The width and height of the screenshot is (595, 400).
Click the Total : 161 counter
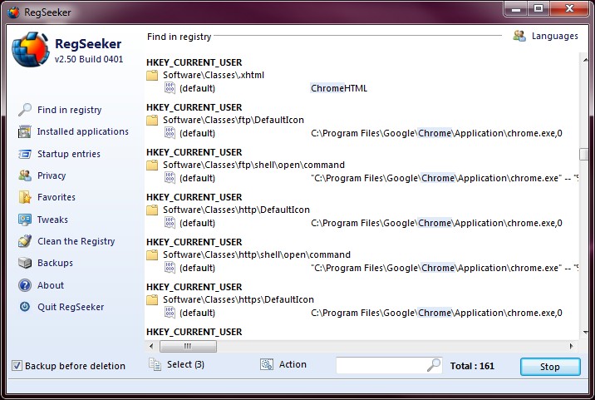(x=472, y=366)
